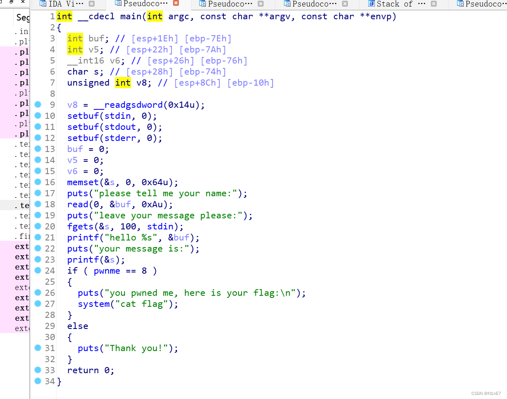Toggle breakpoint dot on line 27 system call
This screenshot has width=507, height=399.
pyautogui.click(x=38, y=304)
